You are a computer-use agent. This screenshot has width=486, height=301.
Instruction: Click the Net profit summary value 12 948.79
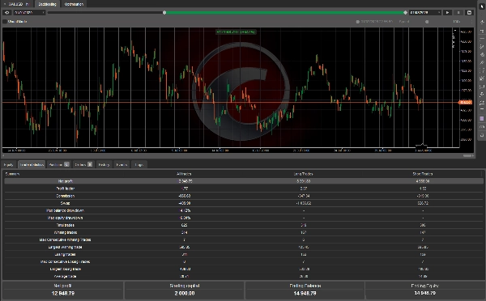pos(63,293)
